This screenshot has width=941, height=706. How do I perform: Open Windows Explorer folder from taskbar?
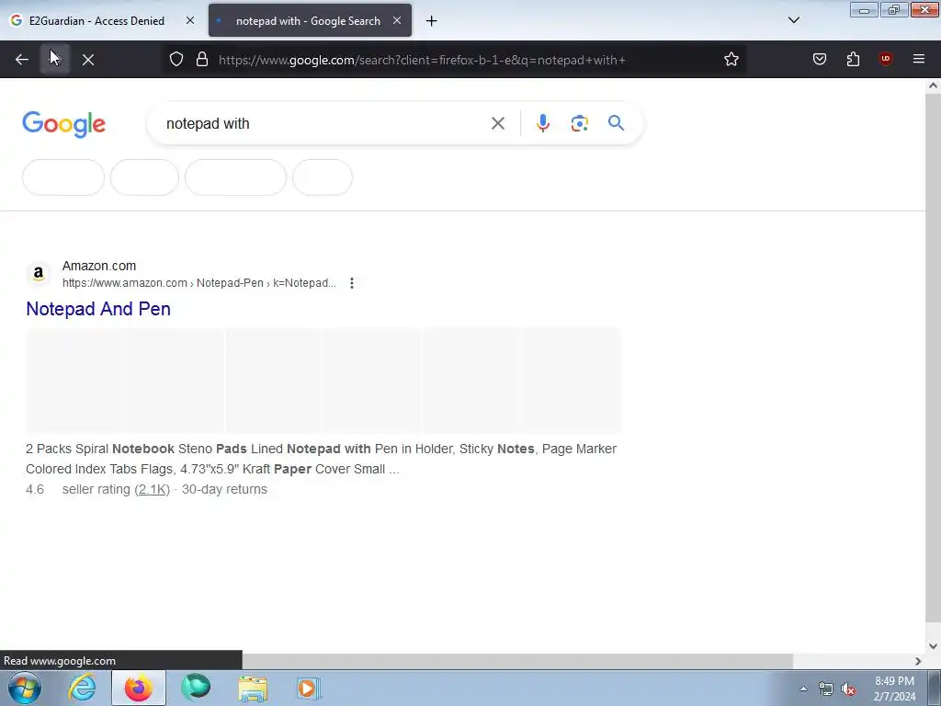coord(254,688)
